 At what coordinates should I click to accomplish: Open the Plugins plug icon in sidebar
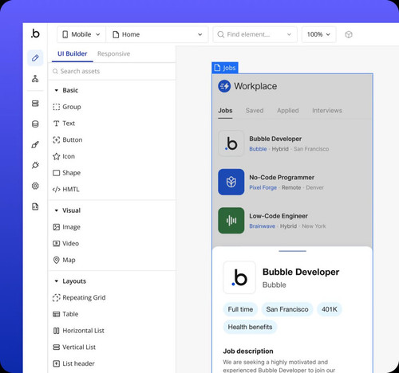(35, 165)
